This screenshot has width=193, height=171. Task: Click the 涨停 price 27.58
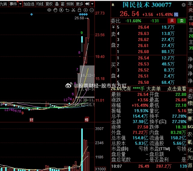[x=143, y=127]
